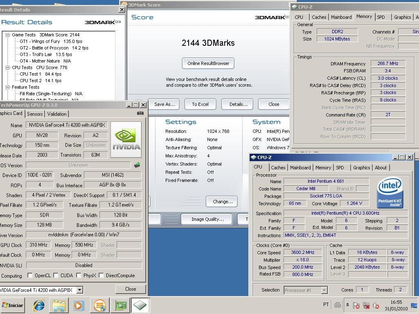
Task: Select GT2 - Battle of Proxycon result row
Action: (x=54, y=48)
